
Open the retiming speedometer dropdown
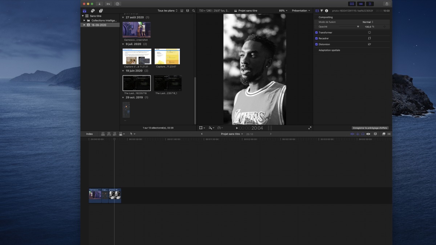pyautogui.click(x=220, y=128)
